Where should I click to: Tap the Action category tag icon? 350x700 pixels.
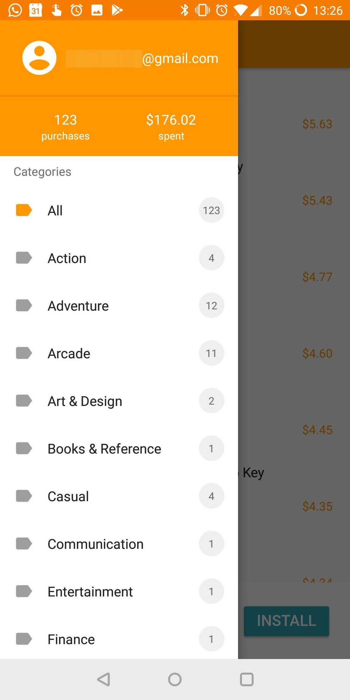coord(24,258)
